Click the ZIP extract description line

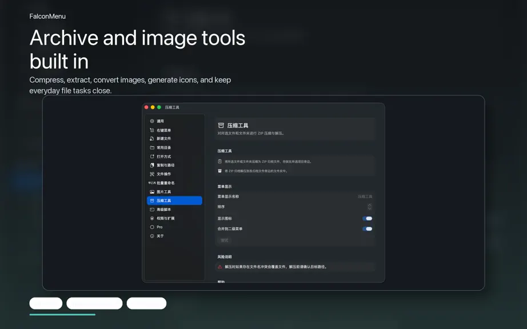coord(256,171)
